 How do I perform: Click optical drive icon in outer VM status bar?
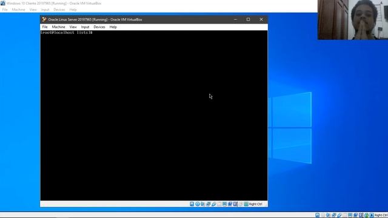[x=323, y=216]
